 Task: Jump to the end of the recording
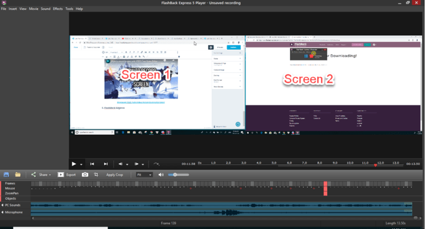pos(106,164)
